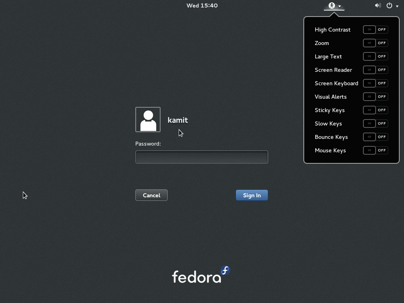Expand the power menu dropdown arrow
This screenshot has width=404, height=303.
tap(397, 6)
